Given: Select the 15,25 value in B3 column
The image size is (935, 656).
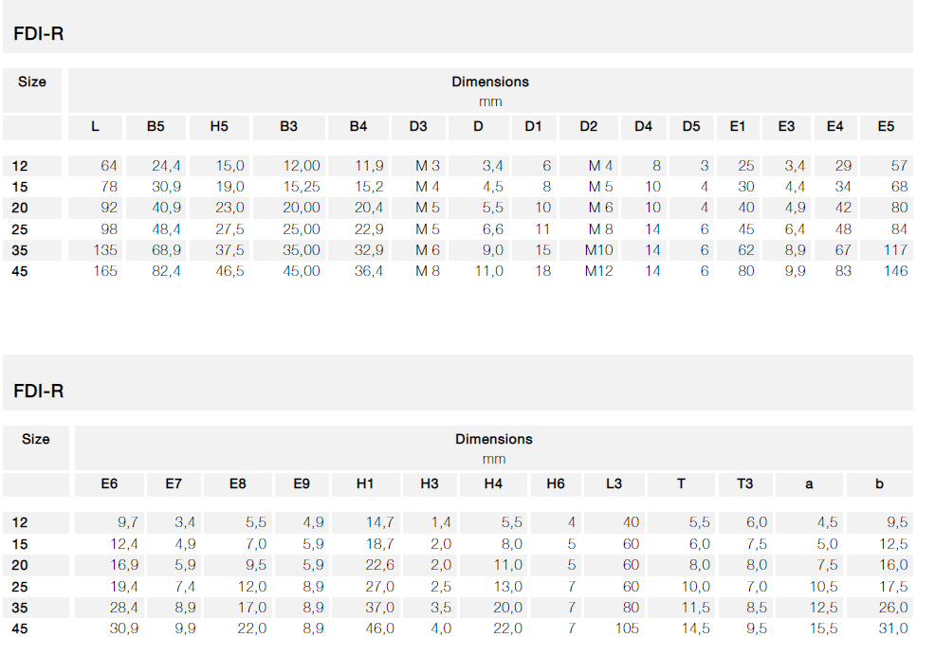Looking at the screenshot, I should point(302,187).
